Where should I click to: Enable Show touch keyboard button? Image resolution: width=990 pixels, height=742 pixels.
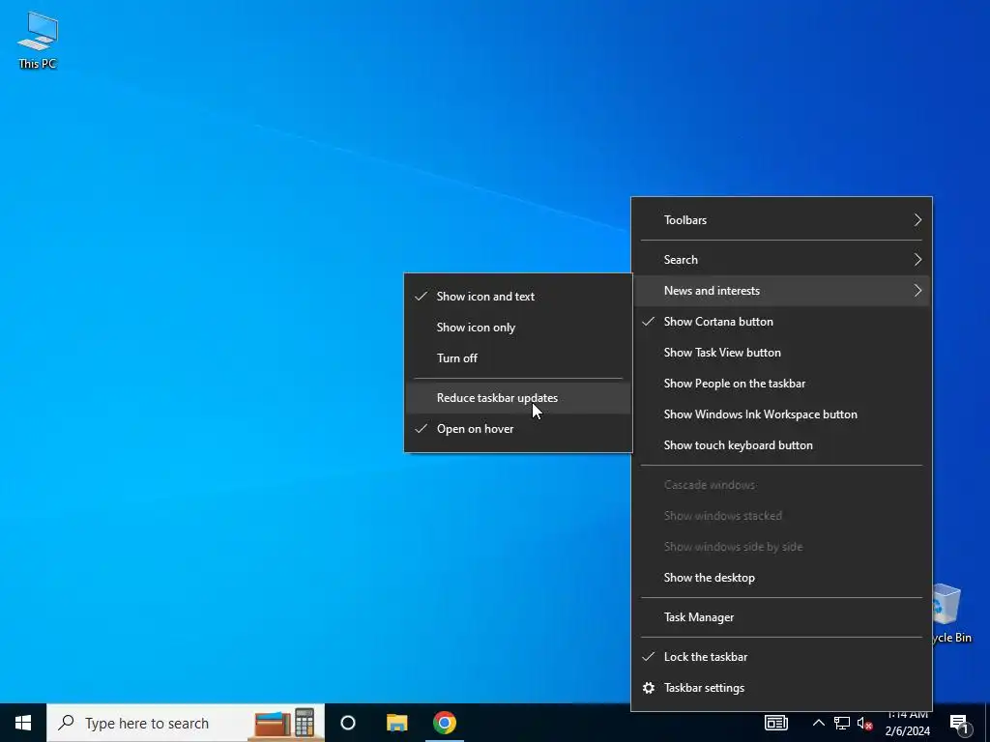click(781, 444)
